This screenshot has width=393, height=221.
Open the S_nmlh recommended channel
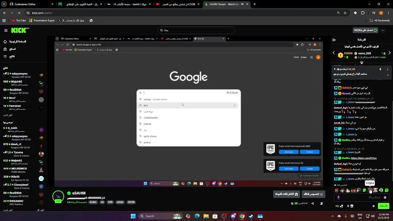23,130
